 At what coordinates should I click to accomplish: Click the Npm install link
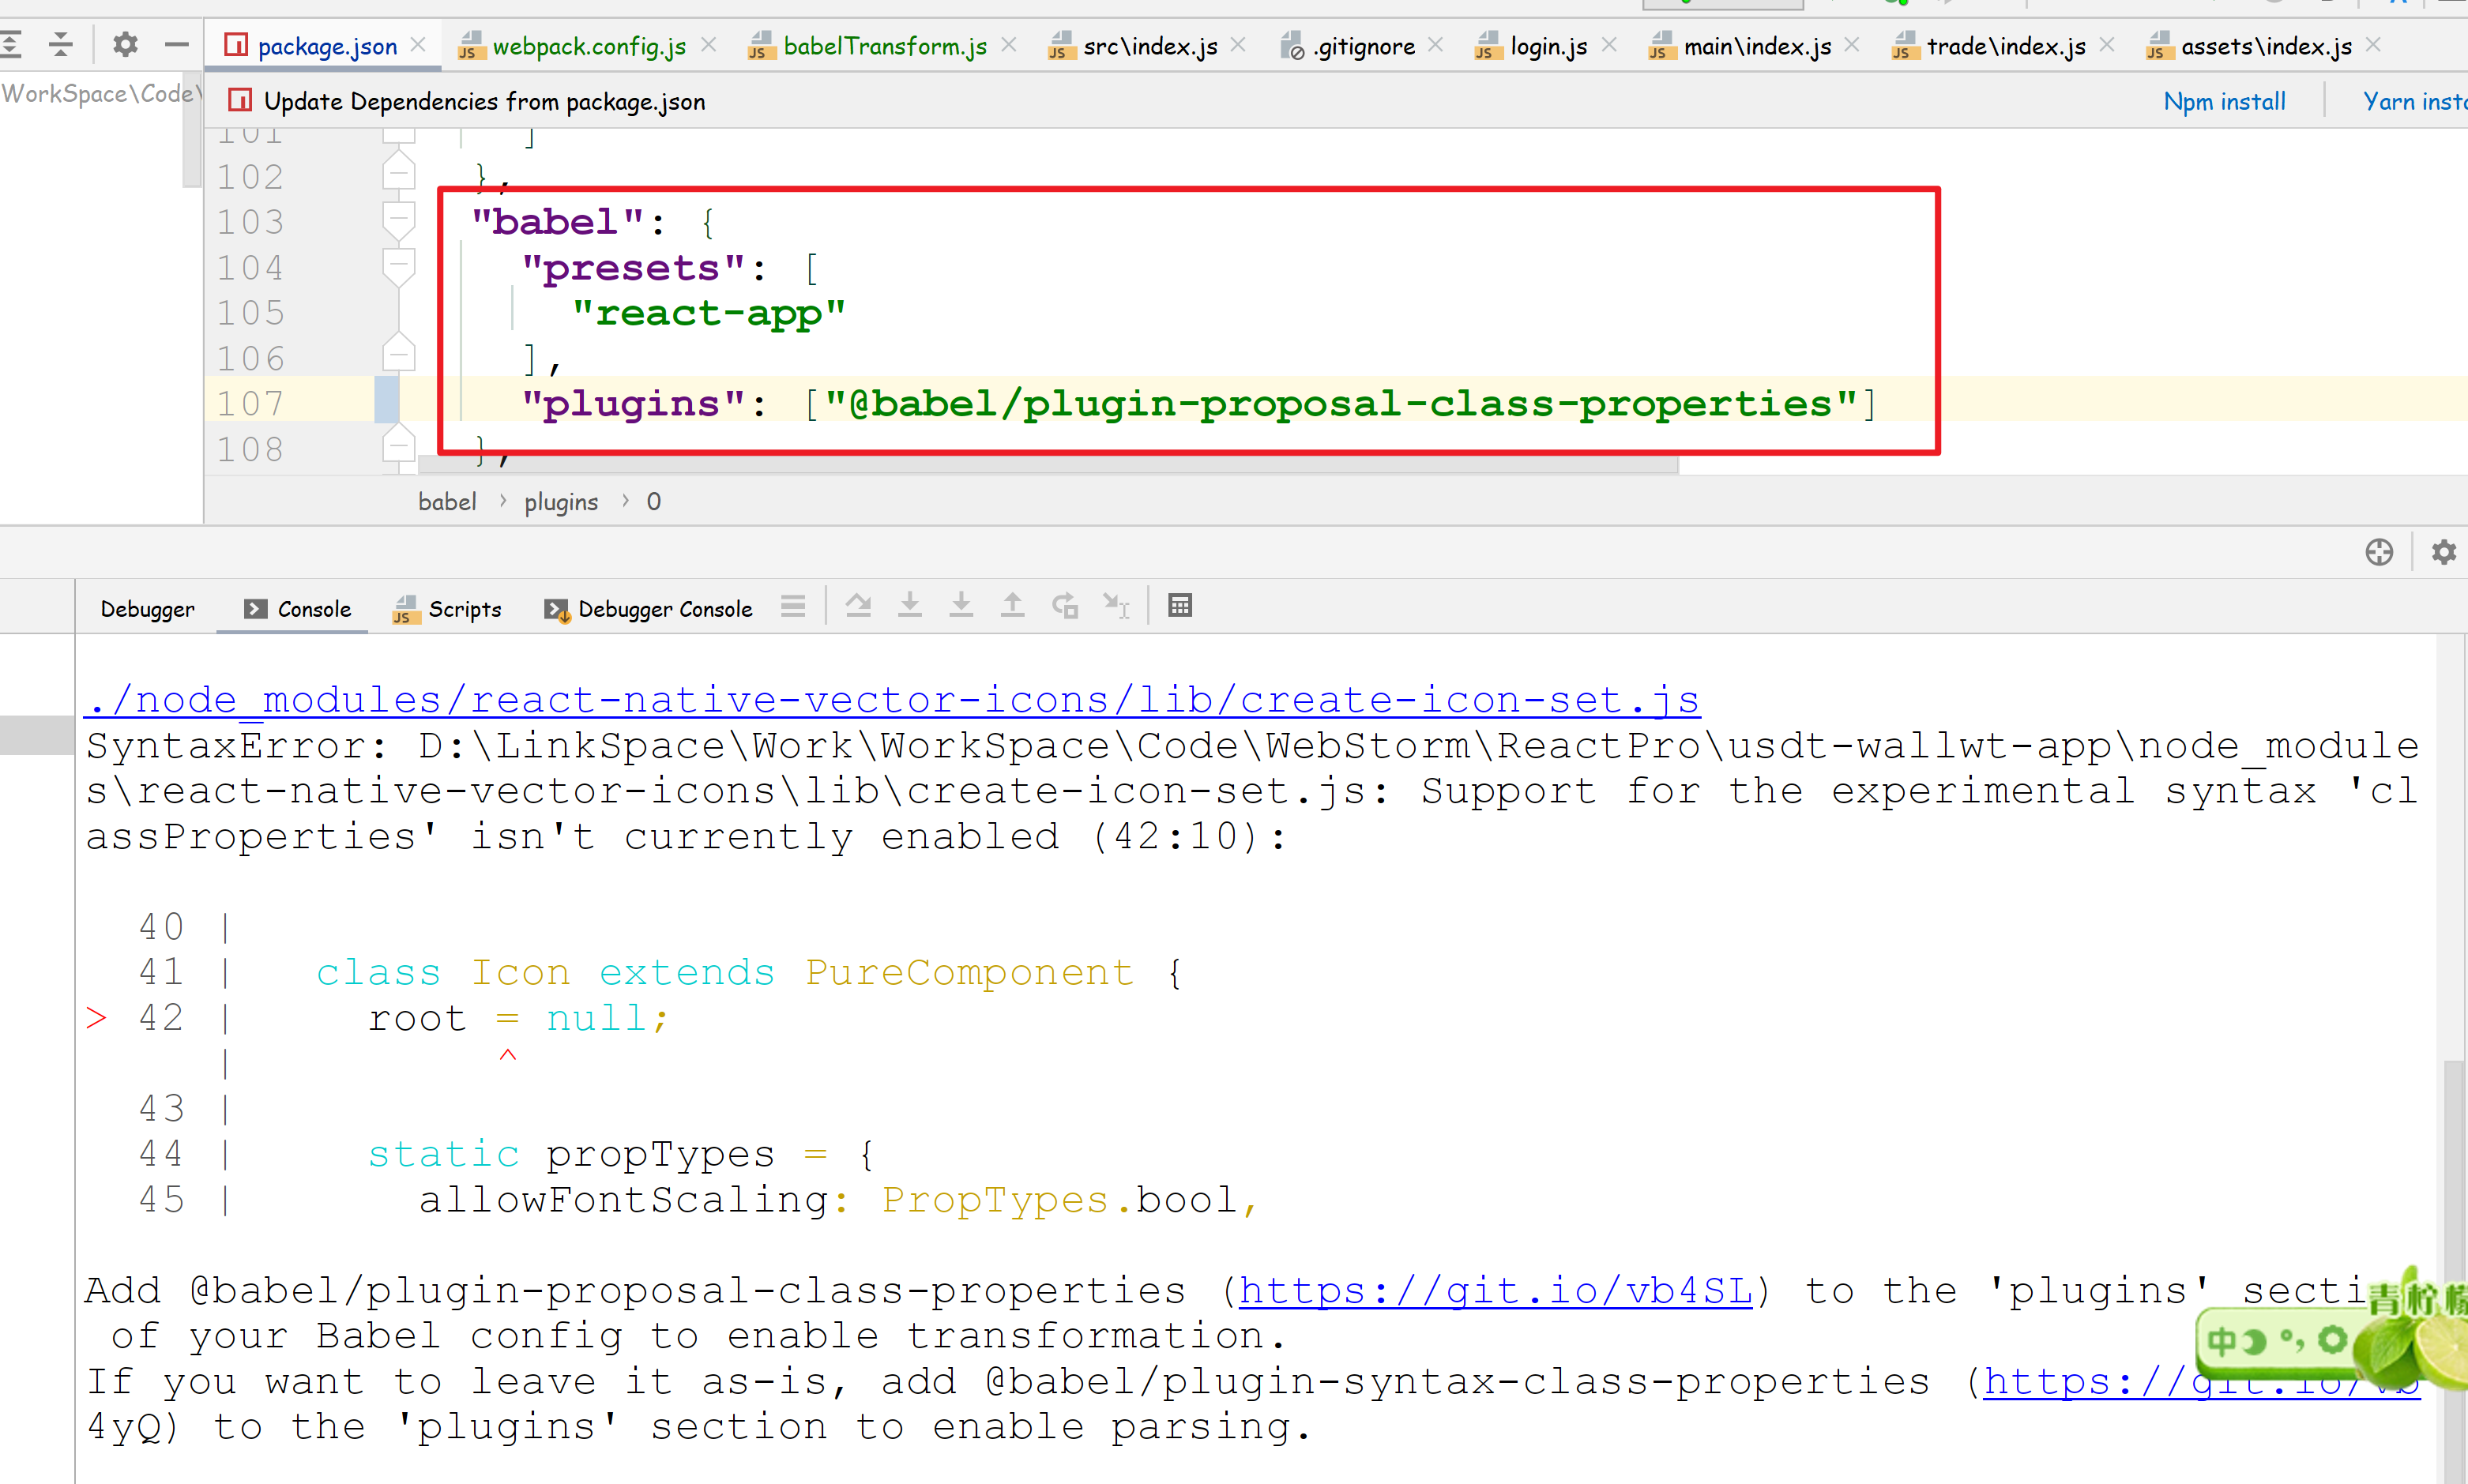2224,100
